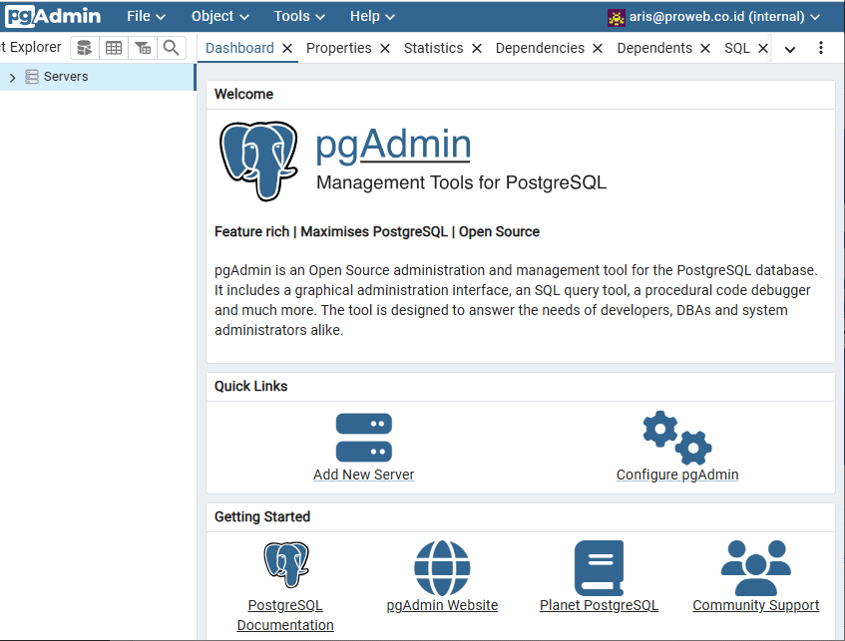Click the user avatar icon in header

tap(616, 17)
